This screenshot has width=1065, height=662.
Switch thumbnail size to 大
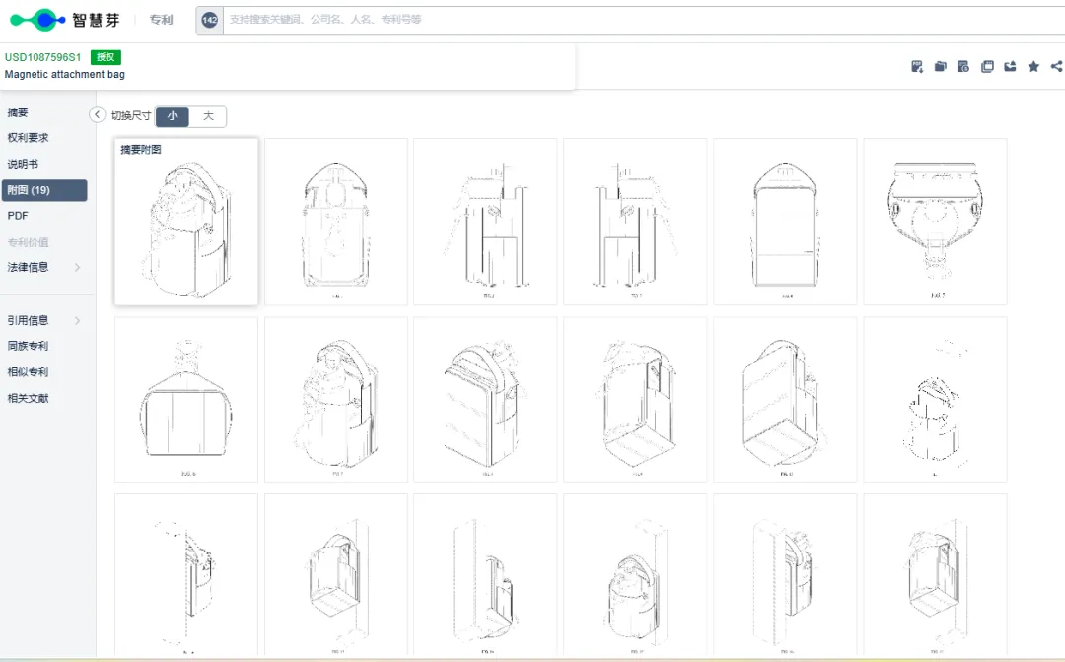(208, 116)
